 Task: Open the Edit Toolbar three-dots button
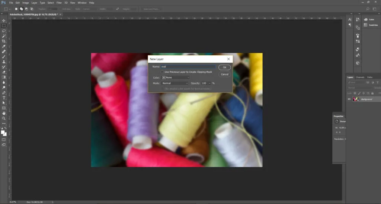(x=4, y=124)
